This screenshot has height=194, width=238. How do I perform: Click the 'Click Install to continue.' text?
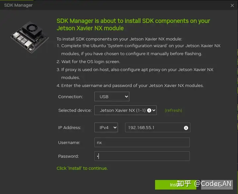point(82,168)
